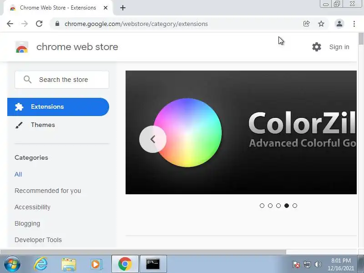The width and height of the screenshot is (364, 273).
Task: Open Windows Media Player from the taskbar
Action: (x=96, y=264)
